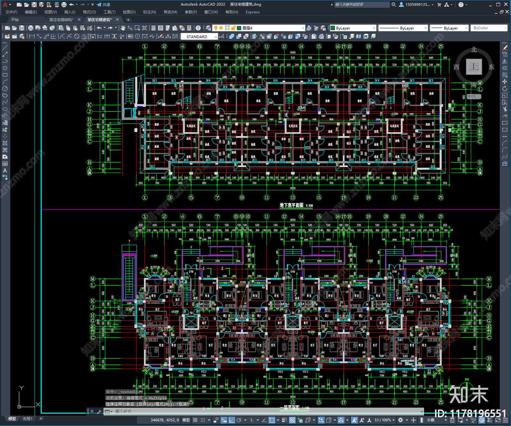Select the Line tool in draw toolbar
Viewport: 511px width, 426px height.
pos(5,48)
